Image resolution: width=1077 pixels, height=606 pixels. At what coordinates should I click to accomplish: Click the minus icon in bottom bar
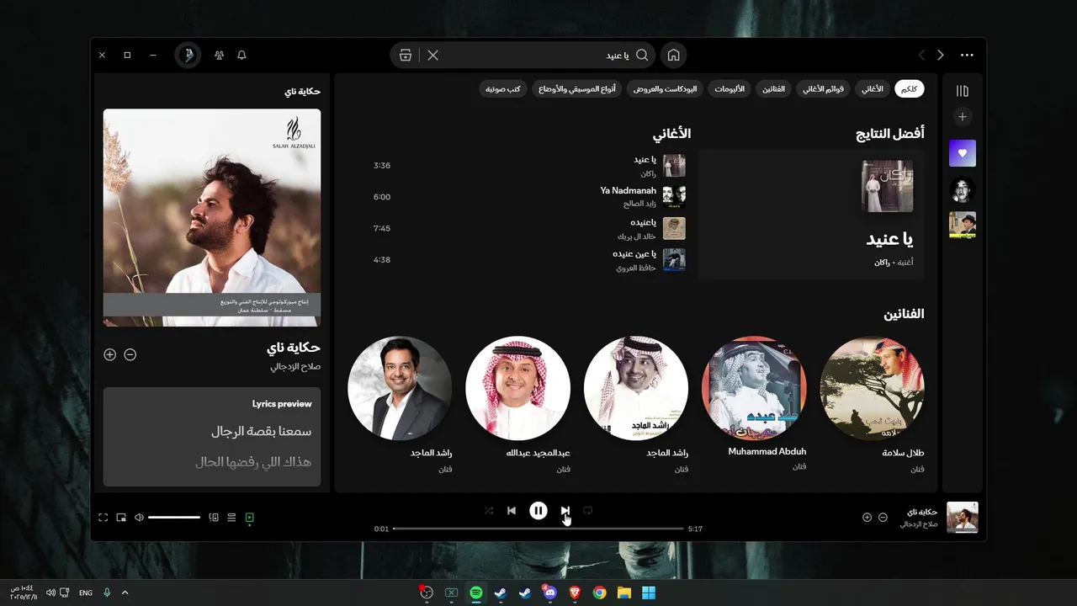[883, 517]
